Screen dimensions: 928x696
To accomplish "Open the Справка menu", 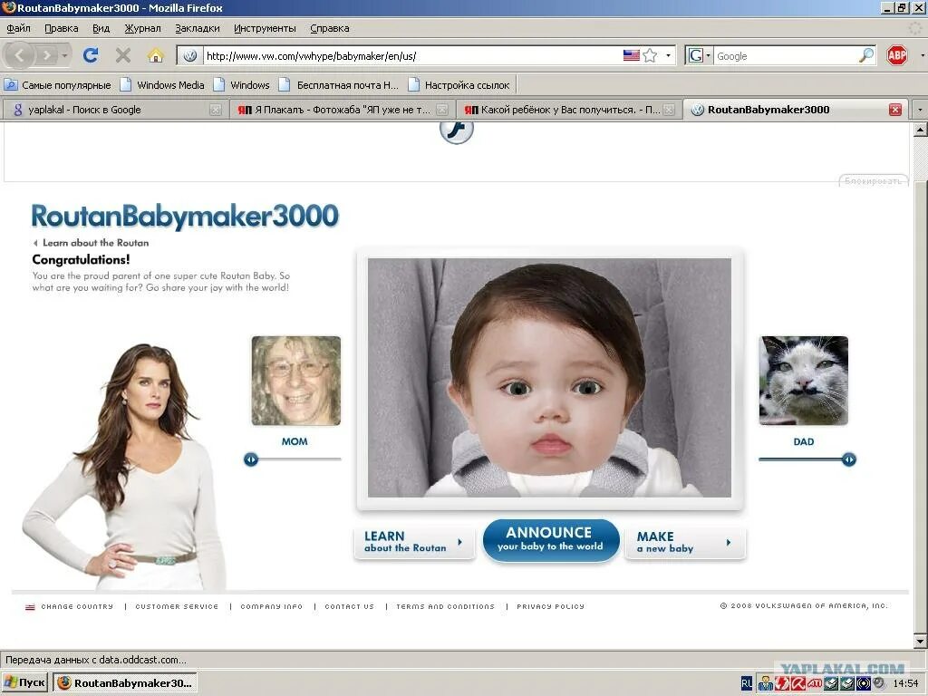I will 330,28.
